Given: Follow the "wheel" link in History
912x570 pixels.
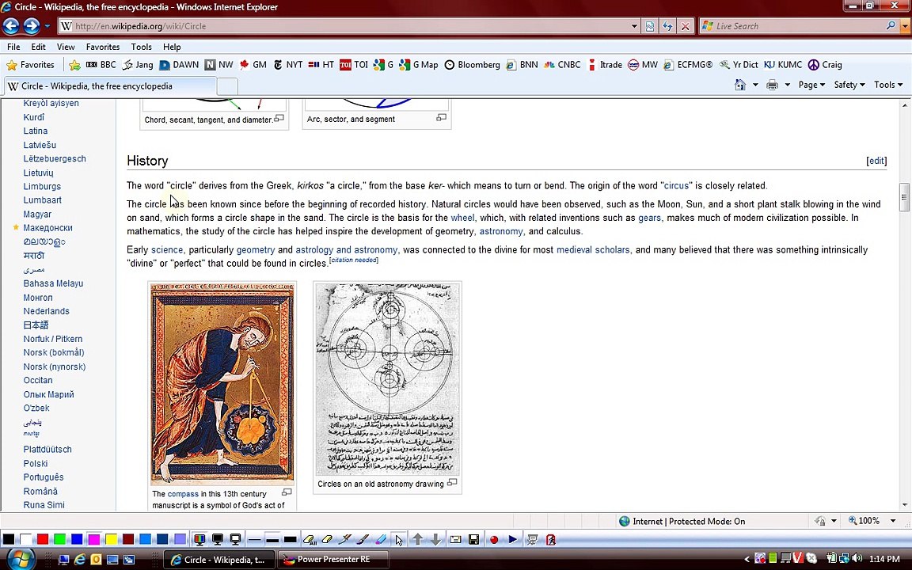Looking at the screenshot, I should click(462, 218).
